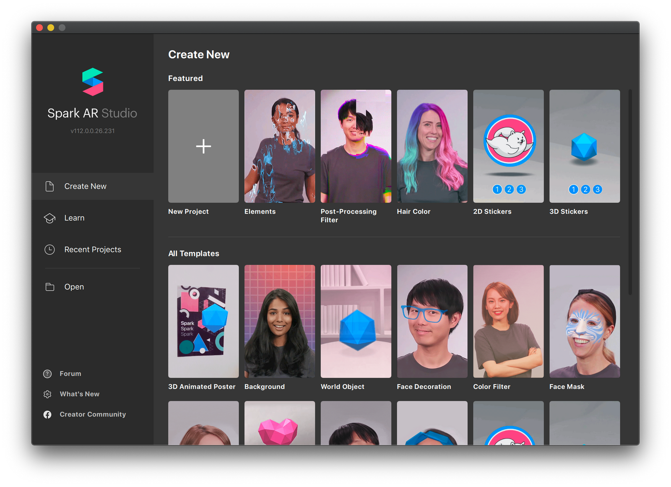Click version text v112.0.0.26.231
This screenshot has width=671, height=487.
coord(93,131)
